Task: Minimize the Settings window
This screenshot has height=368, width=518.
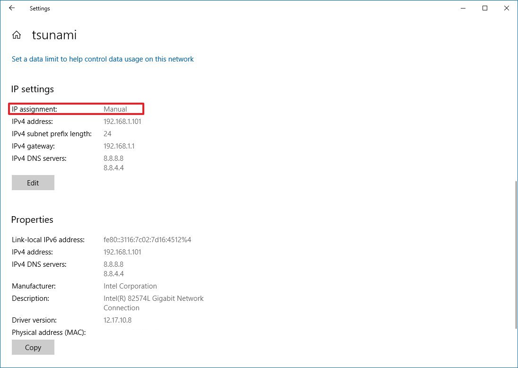Action: (463, 8)
